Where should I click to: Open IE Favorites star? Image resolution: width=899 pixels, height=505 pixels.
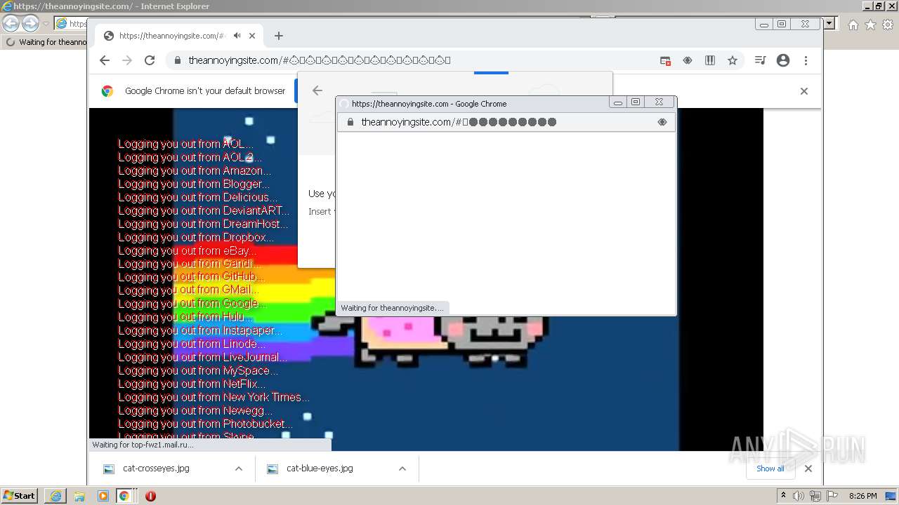click(x=870, y=25)
